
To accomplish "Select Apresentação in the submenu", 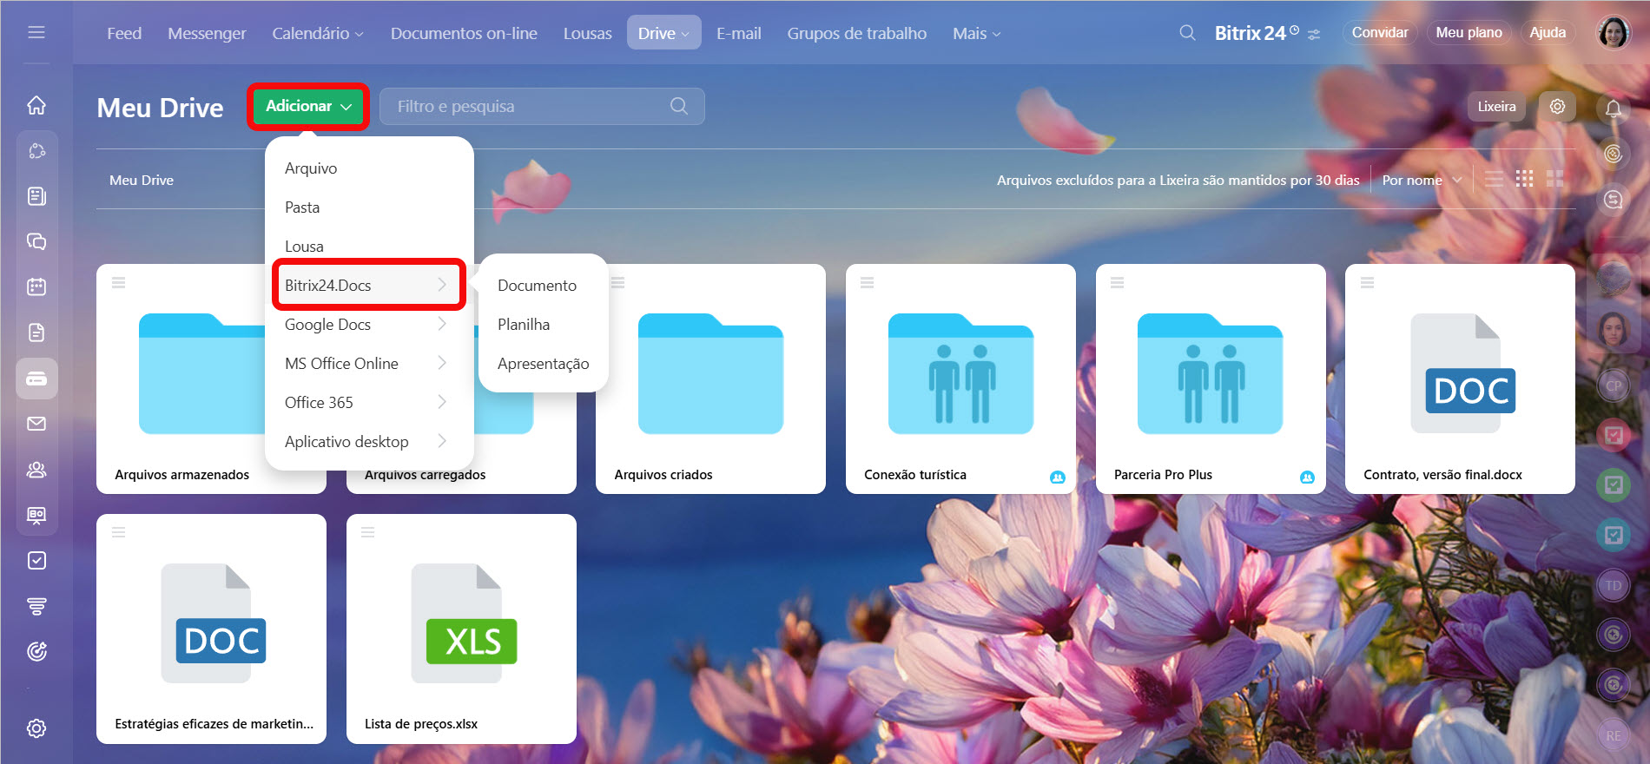I will pos(543,363).
